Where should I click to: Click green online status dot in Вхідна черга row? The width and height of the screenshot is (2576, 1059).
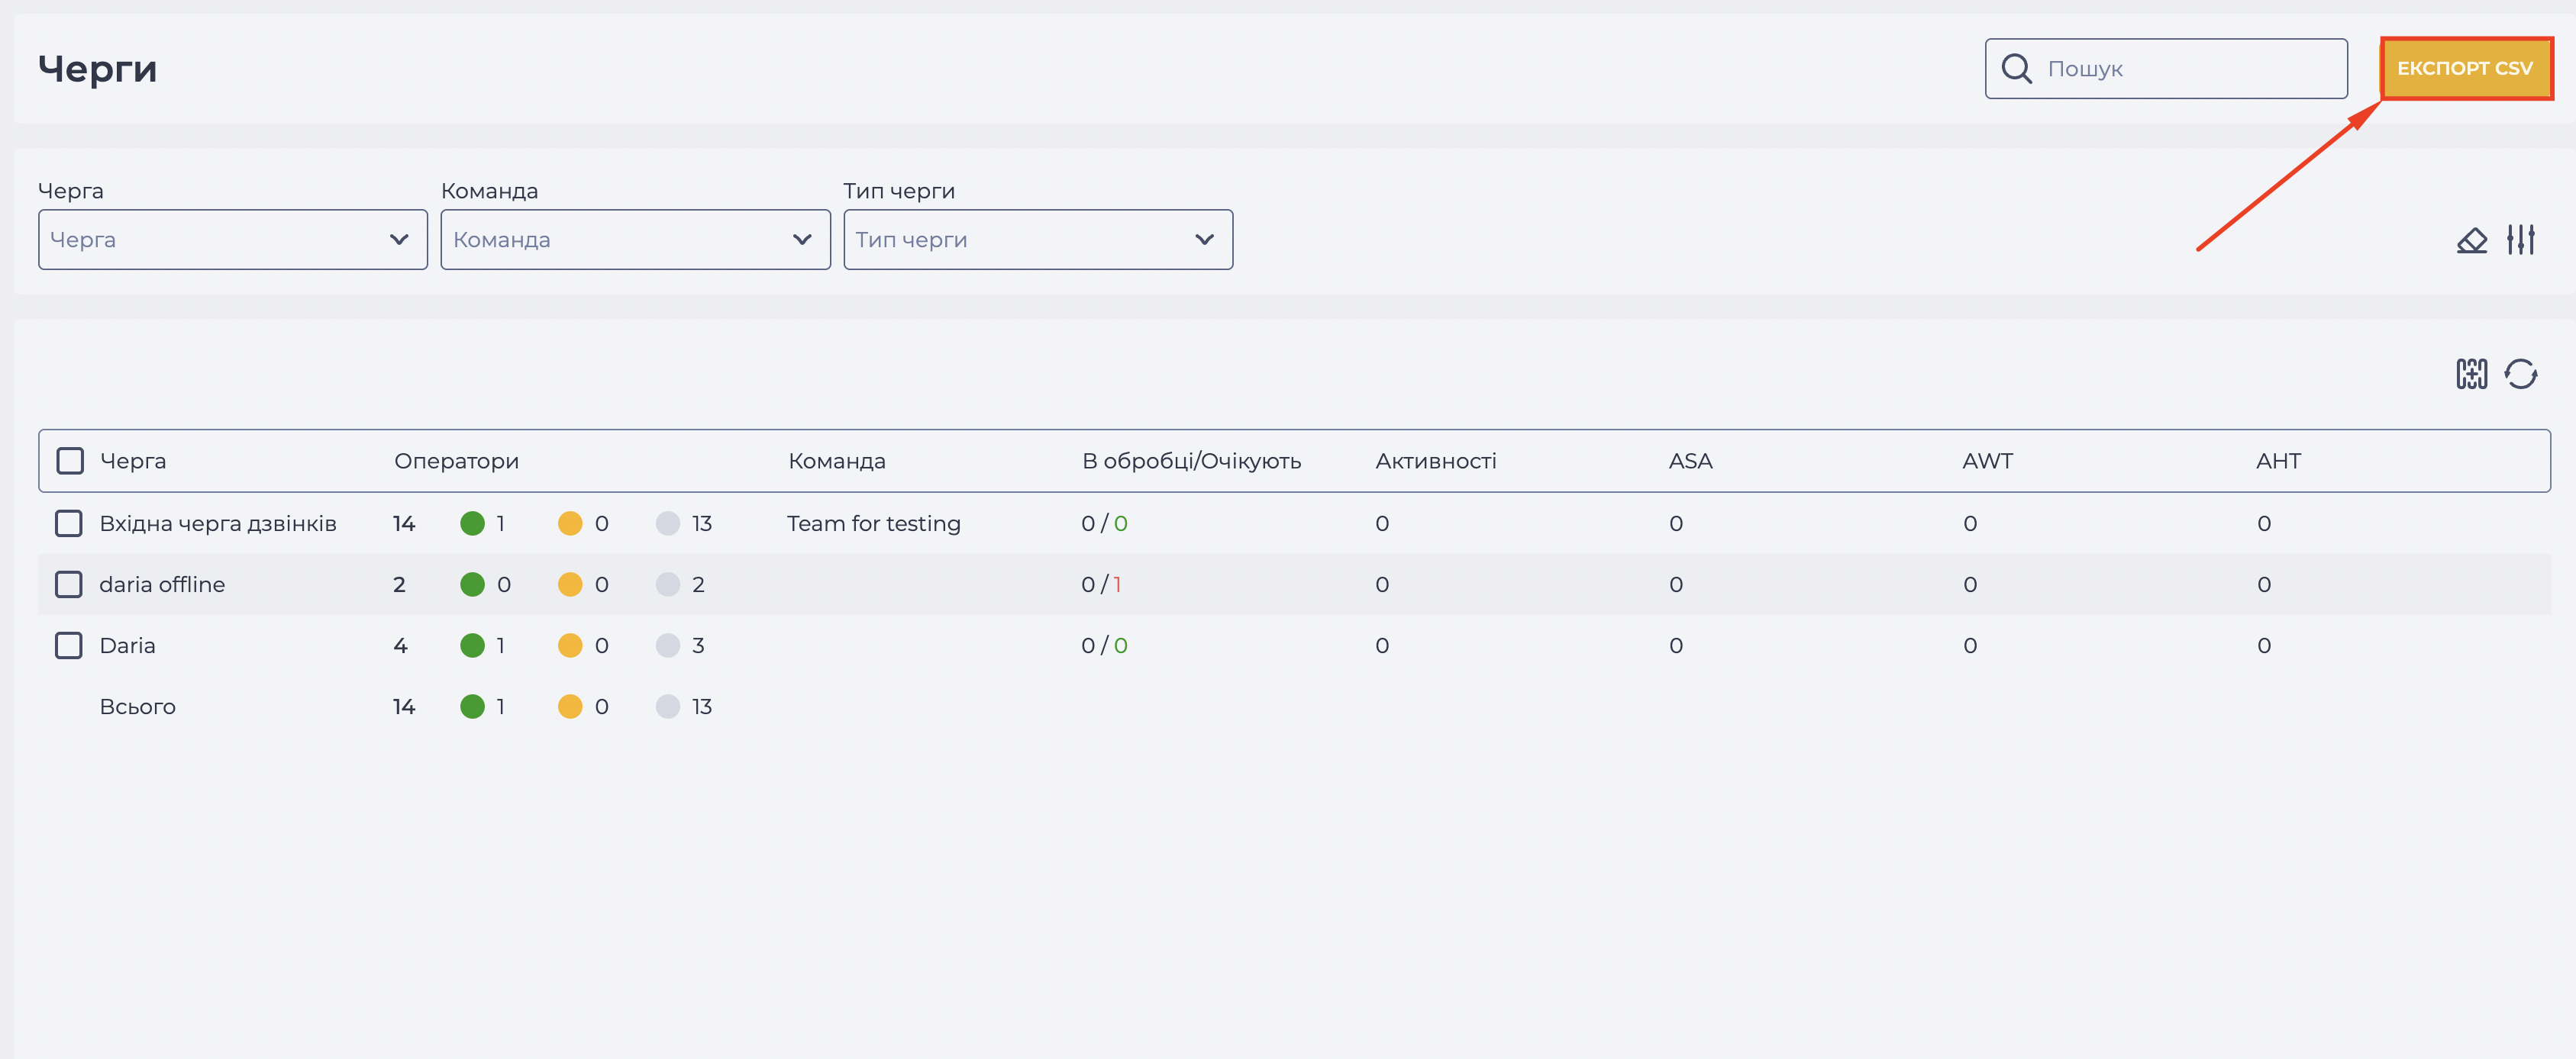tap(472, 523)
